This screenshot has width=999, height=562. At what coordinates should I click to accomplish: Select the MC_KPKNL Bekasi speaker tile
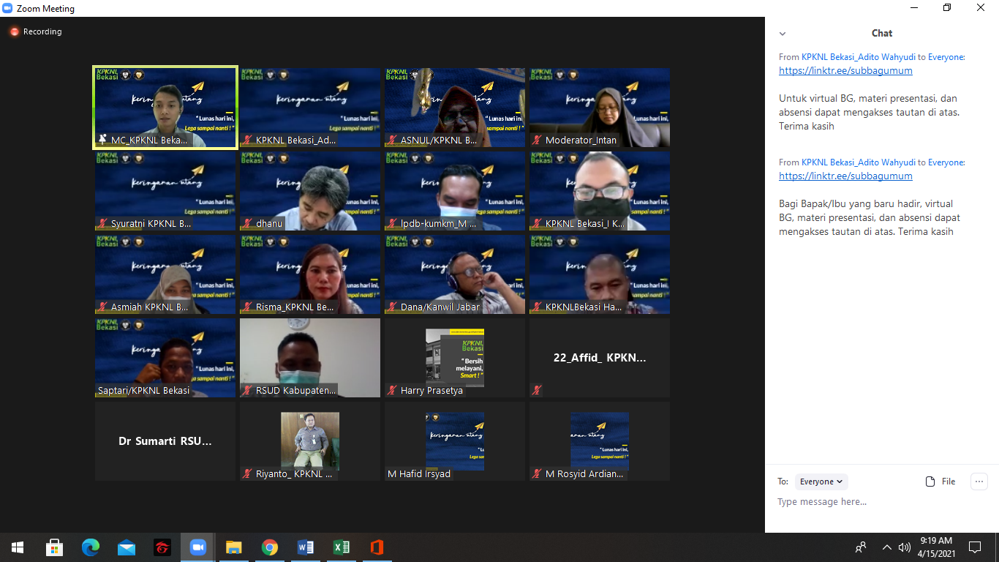(165, 108)
